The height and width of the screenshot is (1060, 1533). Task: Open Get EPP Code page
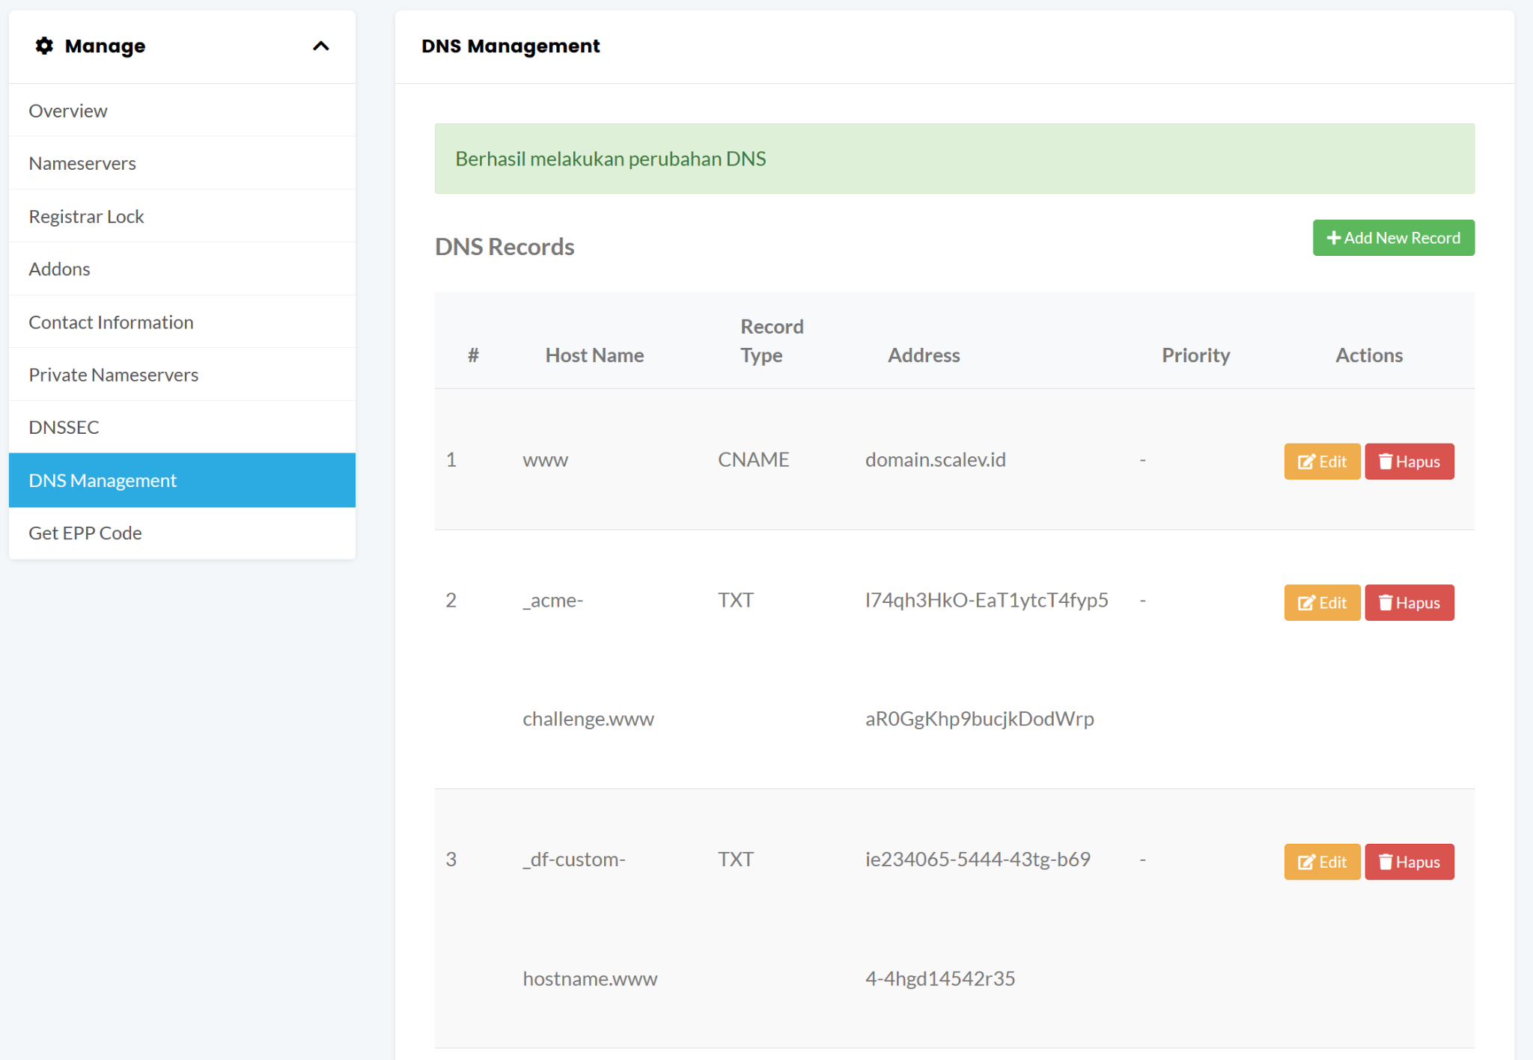[x=182, y=533]
